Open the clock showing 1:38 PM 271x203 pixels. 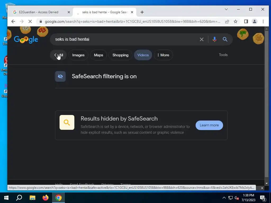tap(248, 198)
